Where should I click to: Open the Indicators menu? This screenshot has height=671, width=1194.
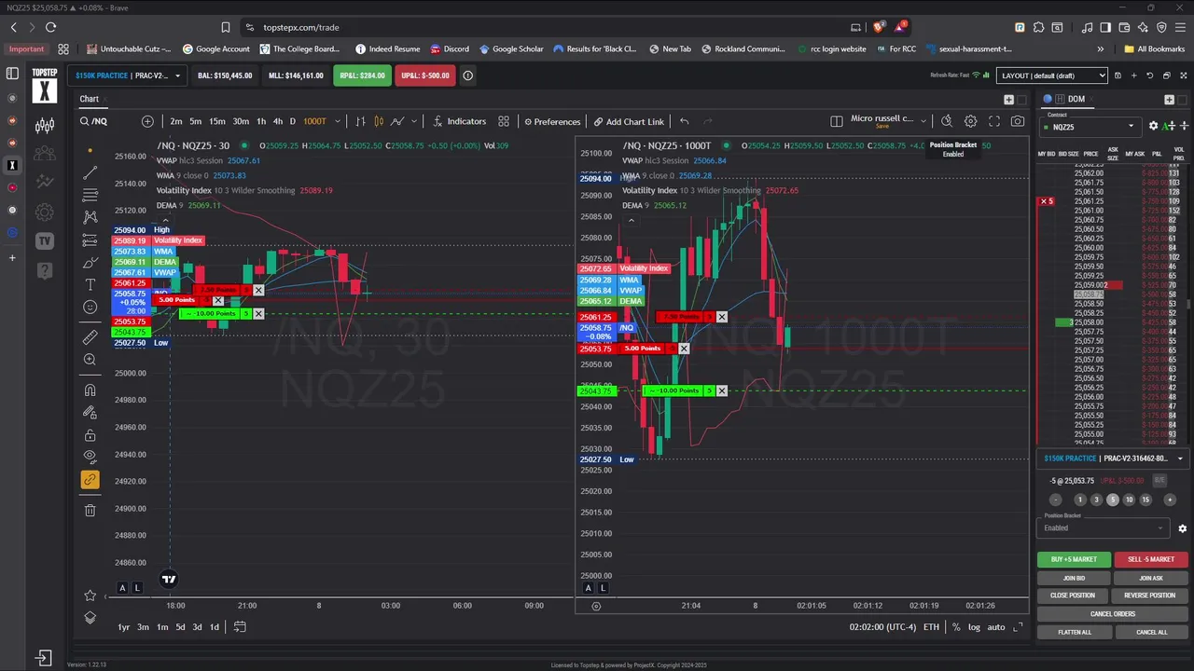[459, 121]
